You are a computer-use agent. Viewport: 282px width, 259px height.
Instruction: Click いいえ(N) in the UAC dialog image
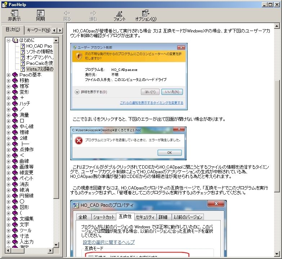(172, 92)
